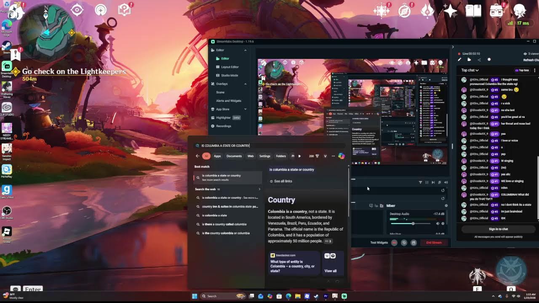Click the record button in Streamlabs footer

[394, 243]
